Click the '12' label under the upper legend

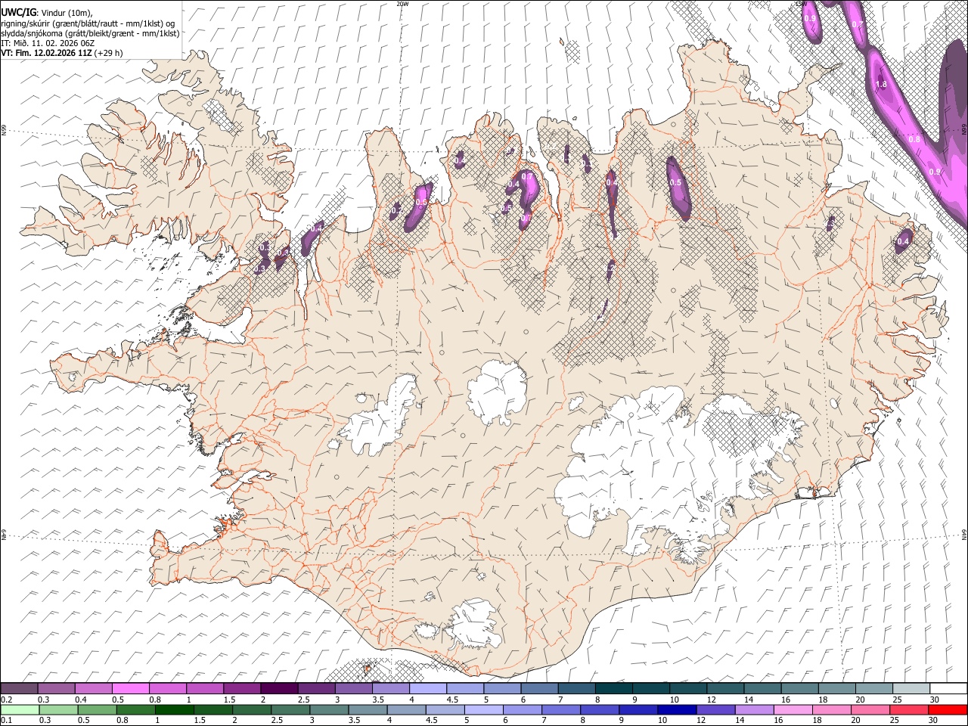(x=712, y=700)
